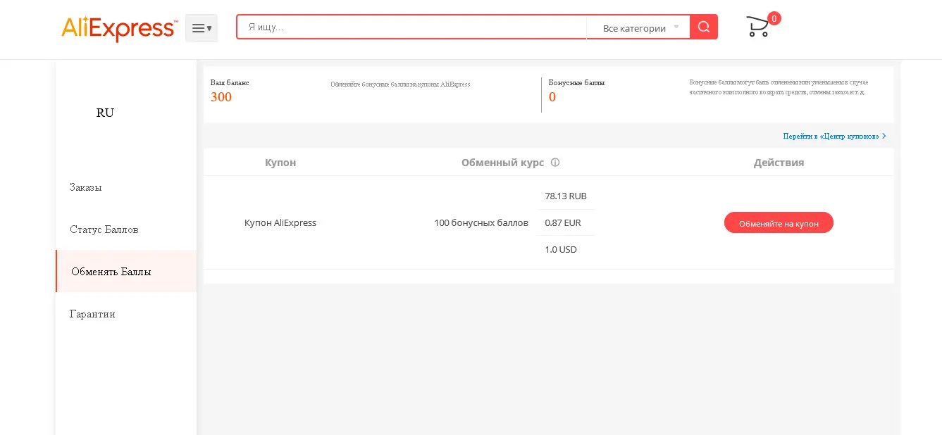Click the 0.87 EUR rate
This screenshot has height=435, width=942.
[x=563, y=222]
